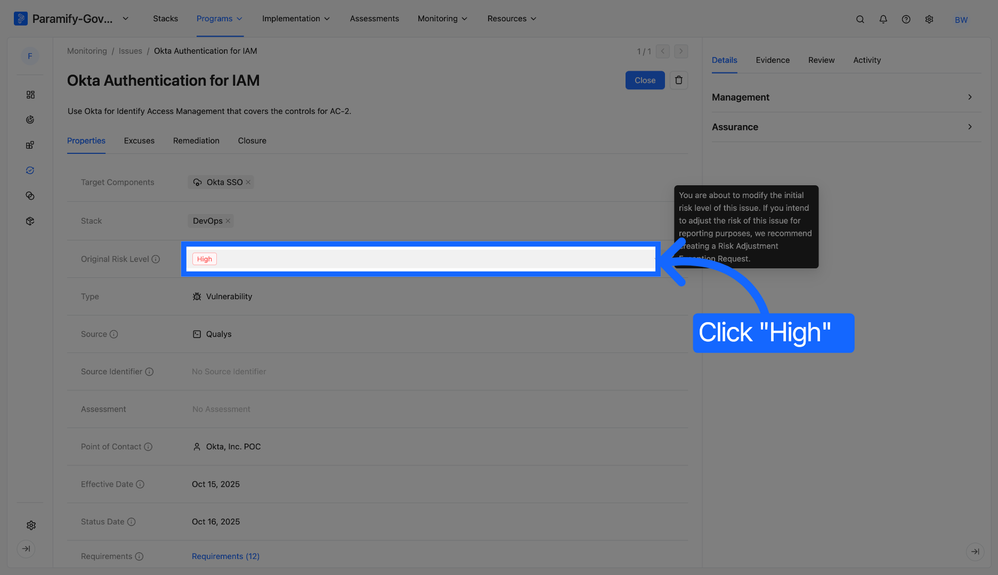
Task: Remove the Okta SSO component tag
Action: (248, 182)
